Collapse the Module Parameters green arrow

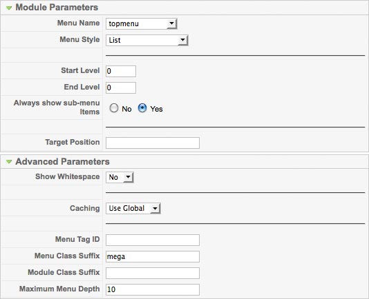(9, 8)
